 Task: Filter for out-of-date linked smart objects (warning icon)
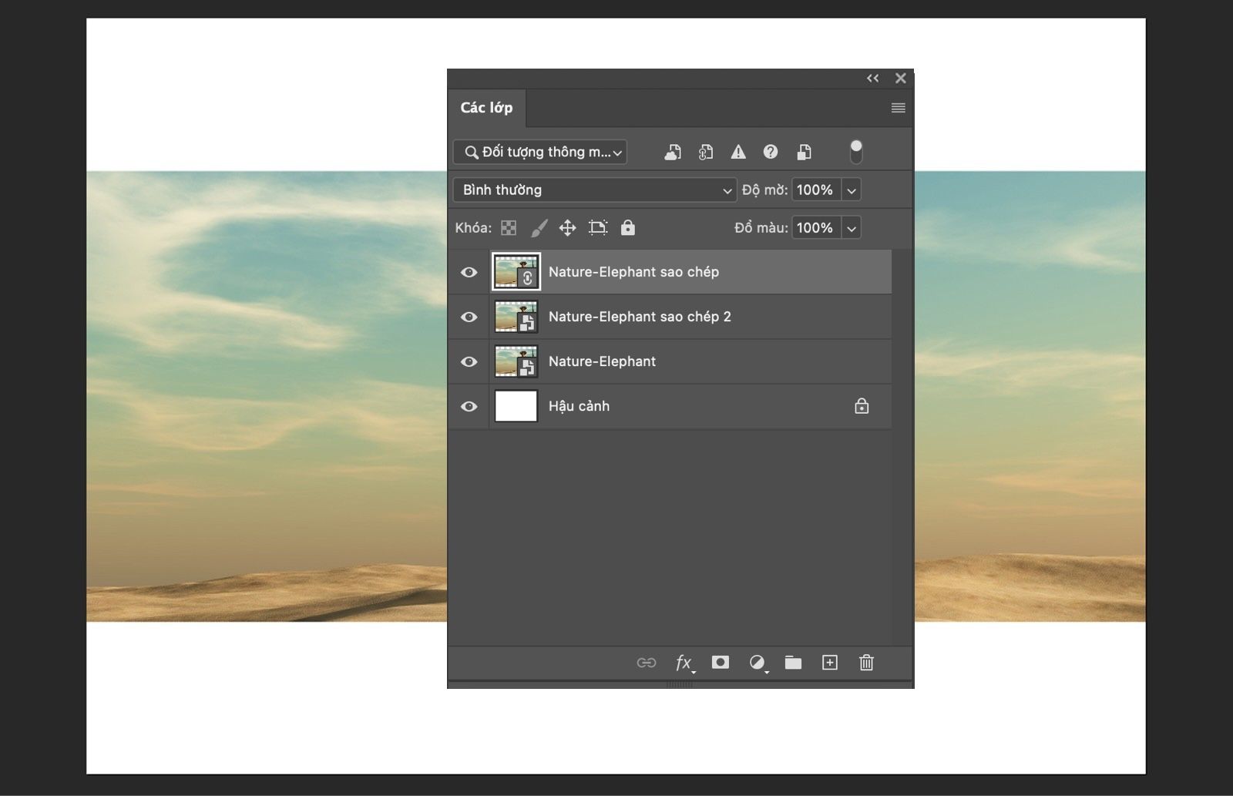click(738, 152)
